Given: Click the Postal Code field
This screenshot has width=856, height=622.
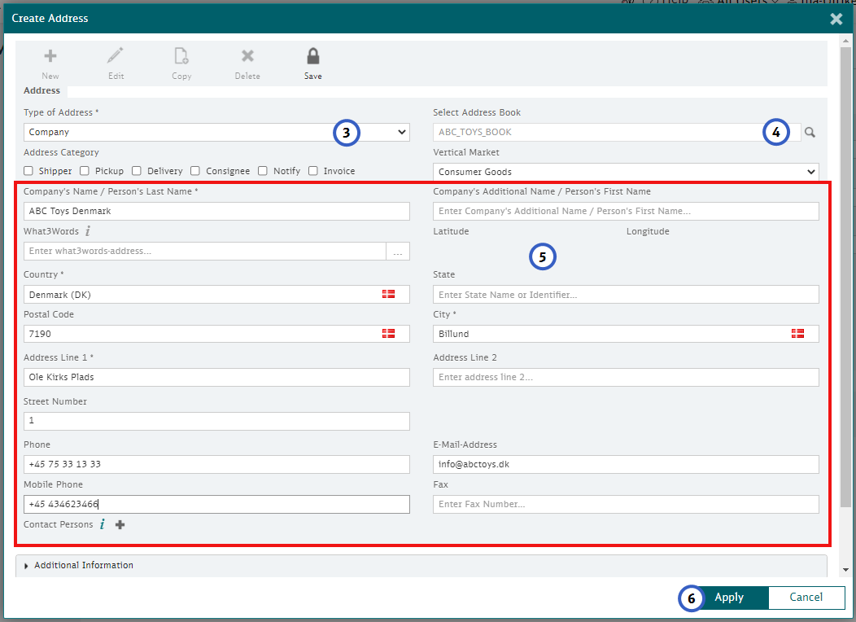Looking at the screenshot, I should [x=216, y=334].
